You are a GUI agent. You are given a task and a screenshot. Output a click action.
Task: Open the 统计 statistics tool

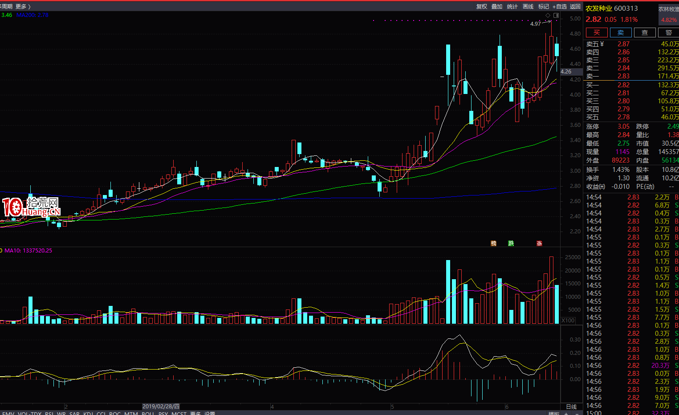tap(512, 6)
